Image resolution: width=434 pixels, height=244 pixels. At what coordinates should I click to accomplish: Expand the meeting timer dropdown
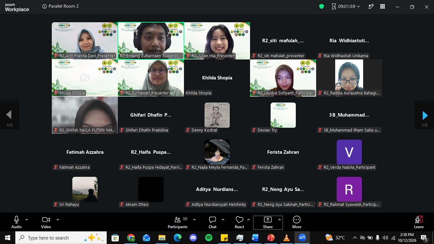(359, 6)
